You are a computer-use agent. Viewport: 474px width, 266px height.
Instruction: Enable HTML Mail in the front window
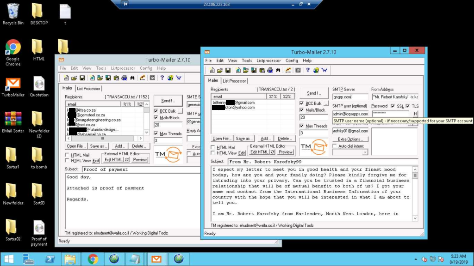[x=213, y=147]
